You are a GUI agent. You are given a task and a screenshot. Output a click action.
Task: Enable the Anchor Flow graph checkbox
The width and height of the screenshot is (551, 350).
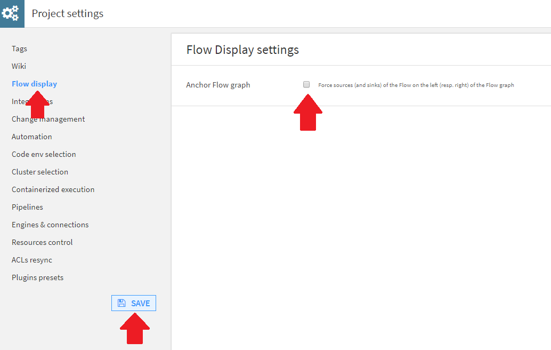pos(306,84)
